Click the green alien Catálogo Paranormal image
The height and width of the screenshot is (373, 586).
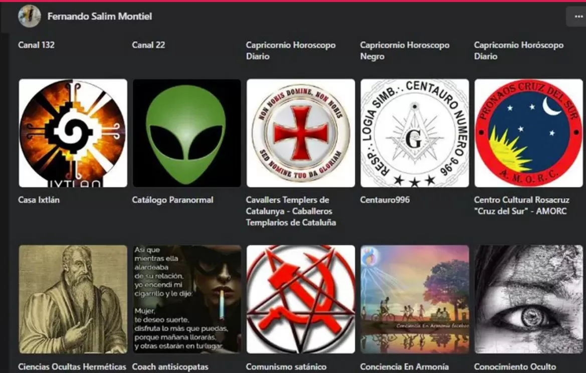(x=186, y=133)
